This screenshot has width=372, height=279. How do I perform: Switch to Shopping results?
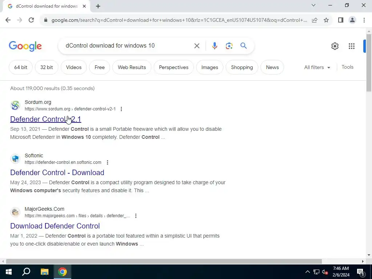pyautogui.click(x=242, y=67)
